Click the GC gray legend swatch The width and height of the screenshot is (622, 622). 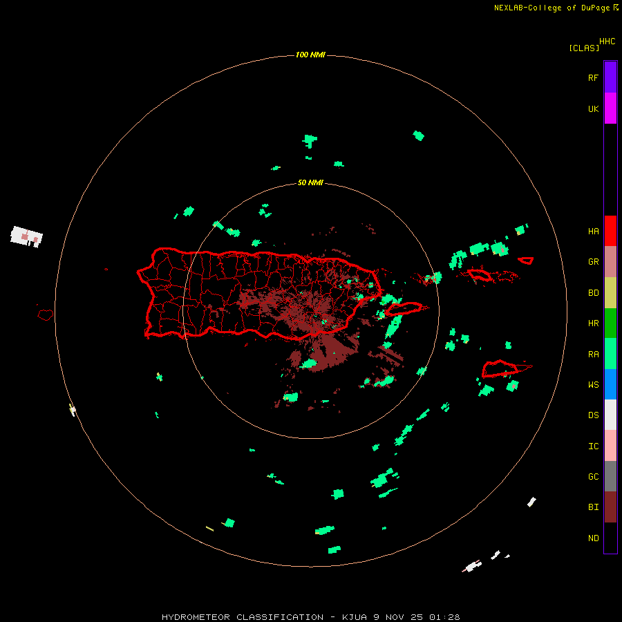(610, 476)
